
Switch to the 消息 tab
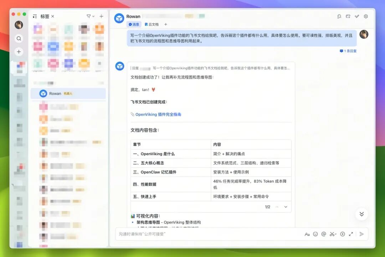pos(134,24)
